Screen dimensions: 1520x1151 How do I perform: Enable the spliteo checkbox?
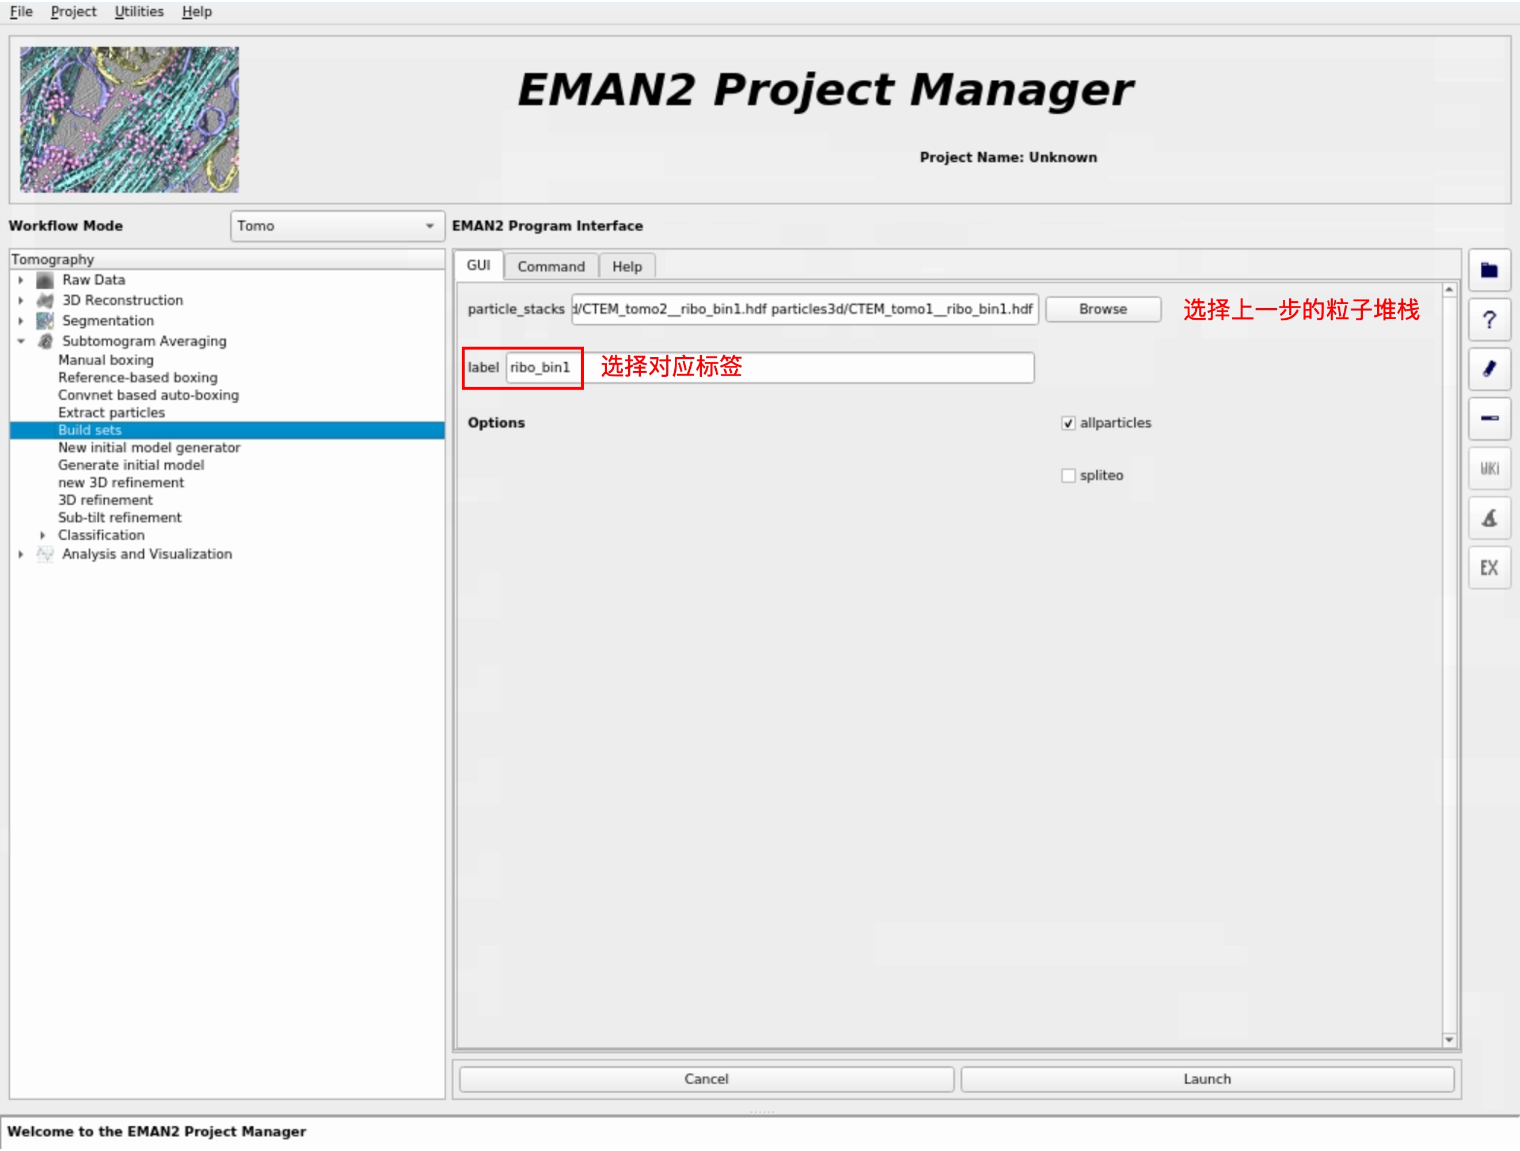point(1068,476)
